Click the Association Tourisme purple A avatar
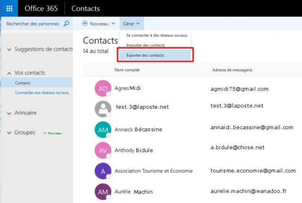Image resolution: width=302 pixels, height=203 pixels. (x=103, y=171)
